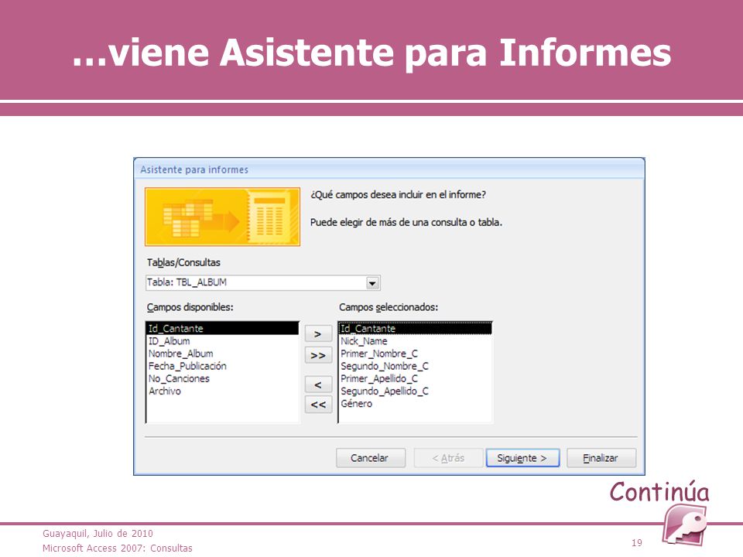Click the disabled Atrás button
The width and height of the screenshot is (743, 557).
point(448,458)
